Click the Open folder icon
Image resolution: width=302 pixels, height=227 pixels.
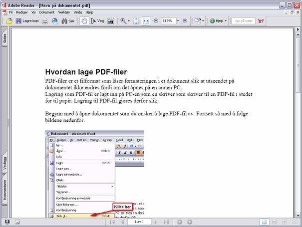9,21
